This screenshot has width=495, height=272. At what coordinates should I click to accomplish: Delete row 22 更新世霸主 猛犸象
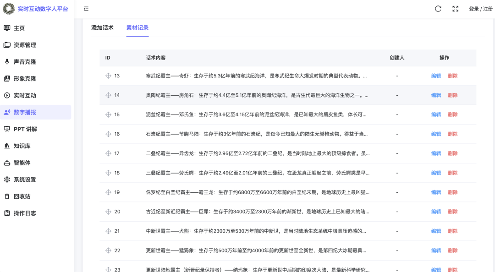[453, 250]
